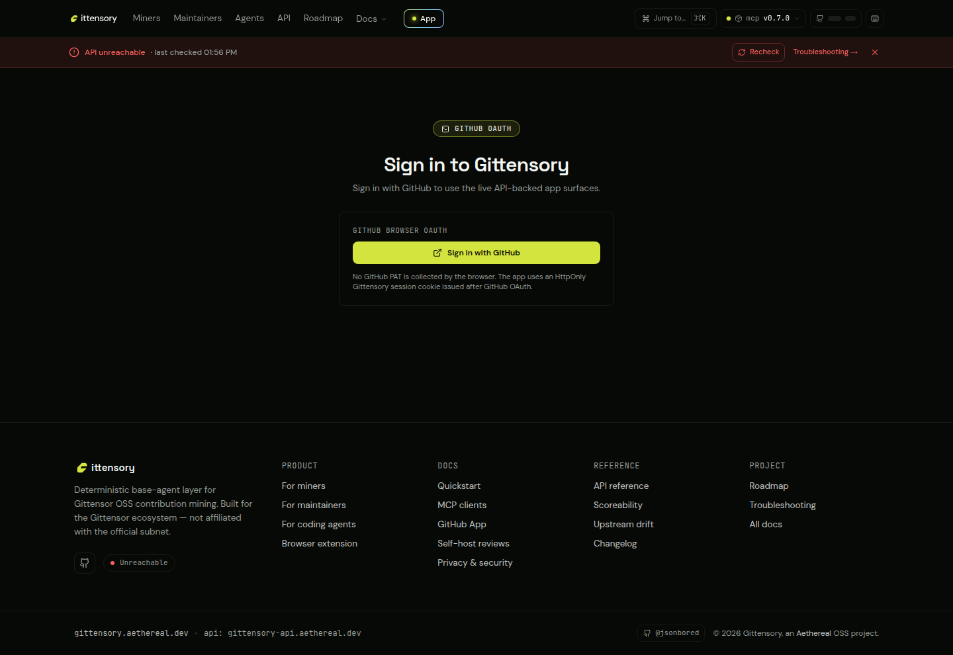Image resolution: width=953 pixels, height=655 pixels.
Task: Click the 'Sign in to Gittensory' heading
Action: click(x=476, y=165)
